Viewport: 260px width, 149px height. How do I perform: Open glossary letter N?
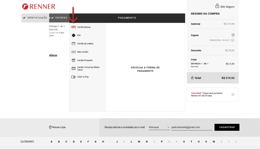[147, 142]
